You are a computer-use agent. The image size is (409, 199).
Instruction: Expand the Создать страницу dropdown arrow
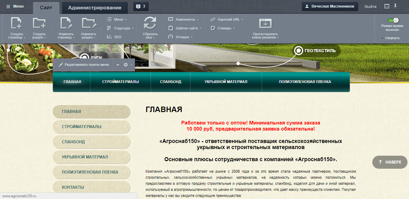click(x=24, y=38)
